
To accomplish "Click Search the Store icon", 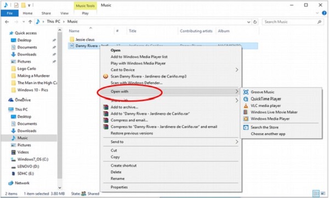I will coord(246,127).
